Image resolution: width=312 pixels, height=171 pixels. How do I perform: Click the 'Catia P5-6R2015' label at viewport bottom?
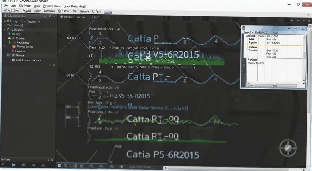[163, 155]
